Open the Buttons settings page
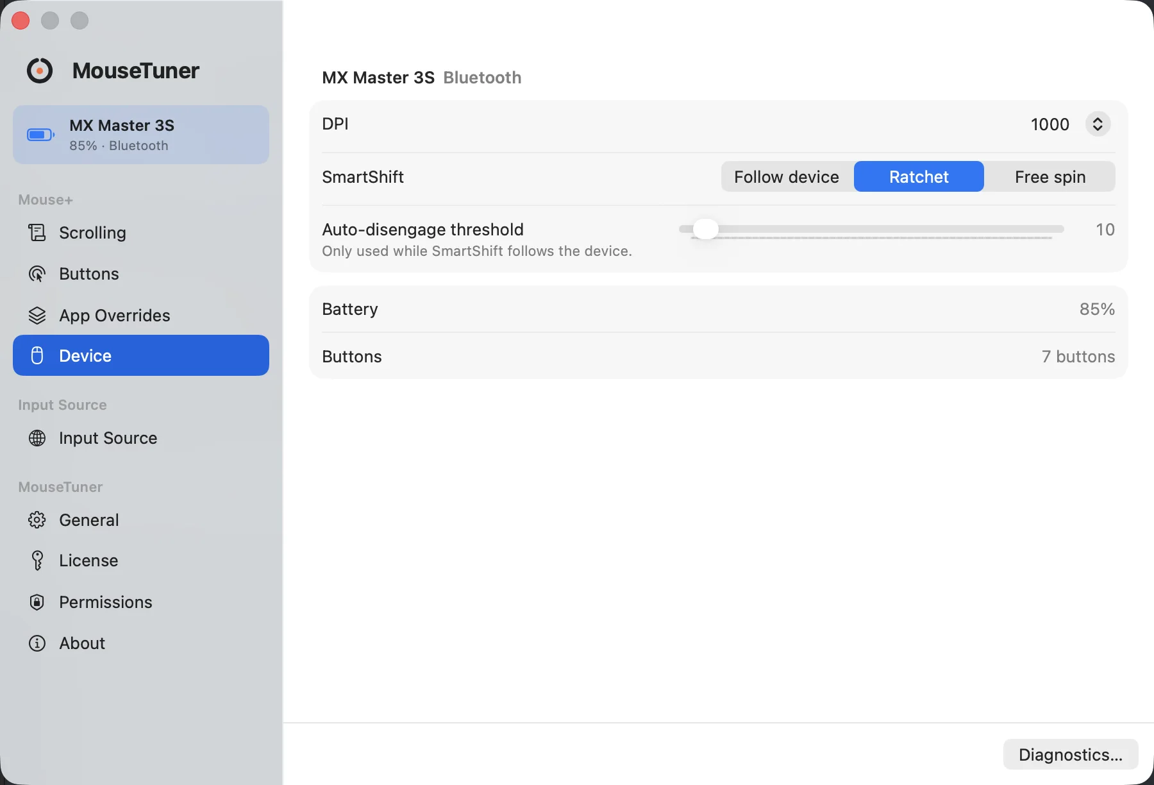 pos(141,274)
